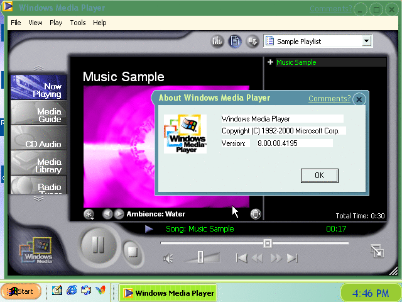Click the fast forward button
The height and width of the screenshot is (302, 402).
276,258
